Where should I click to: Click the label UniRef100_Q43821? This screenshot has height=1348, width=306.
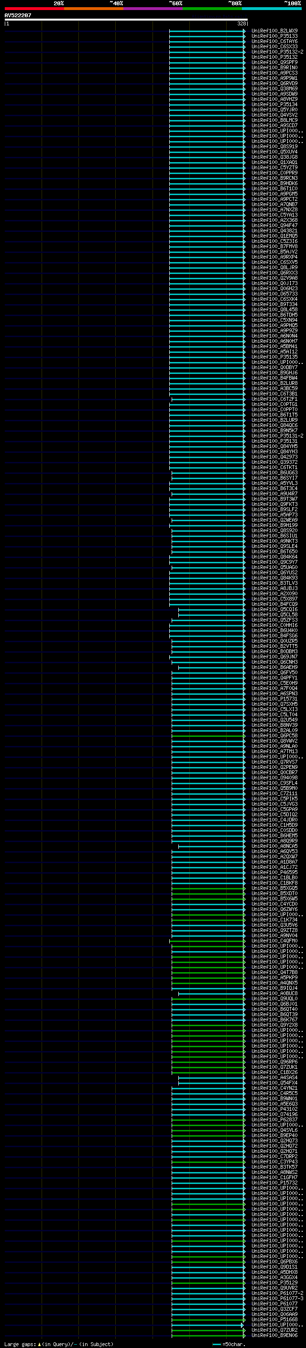pos(274,231)
